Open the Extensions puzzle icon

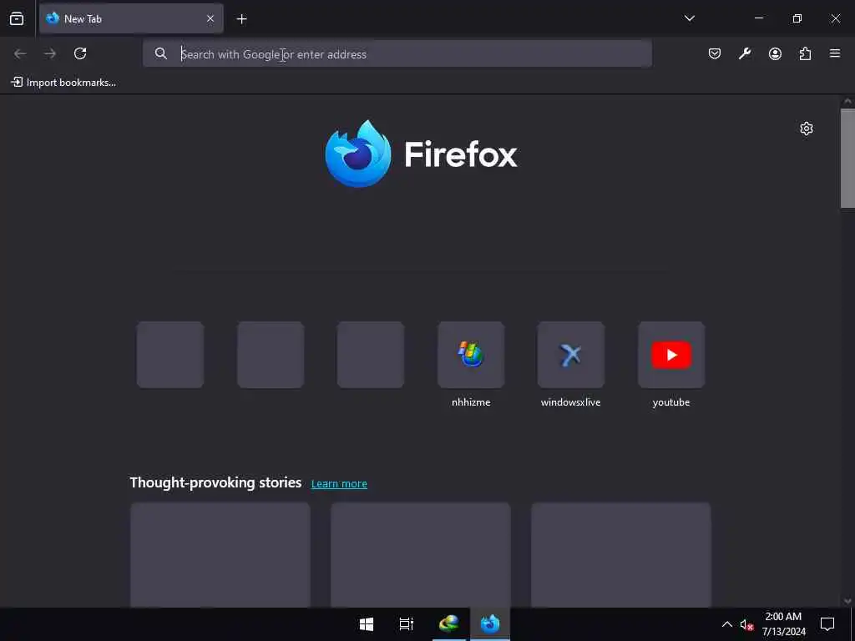(x=805, y=53)
